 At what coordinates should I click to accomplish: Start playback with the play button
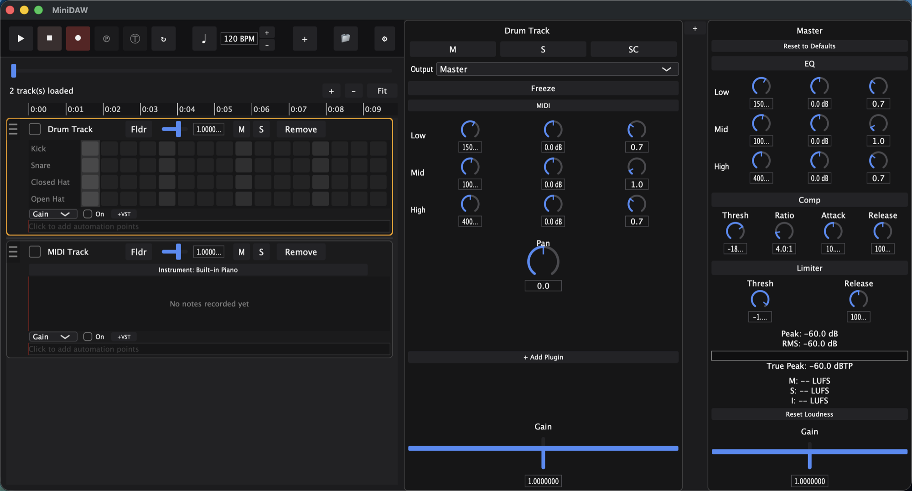pos(21,39)
